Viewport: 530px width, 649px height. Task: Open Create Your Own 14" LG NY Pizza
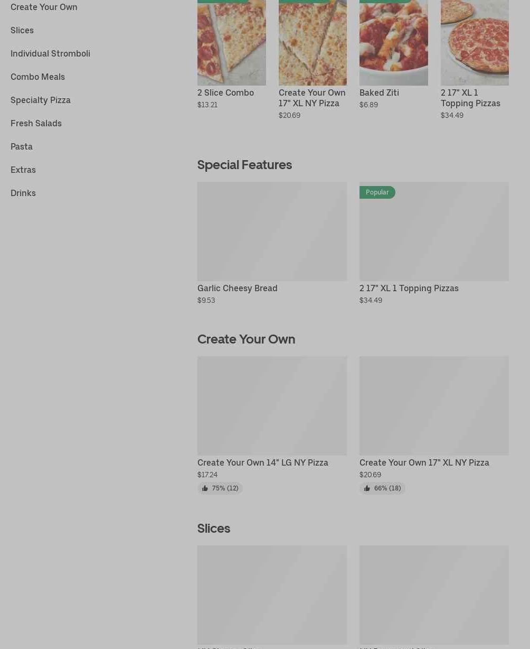[263, 462]
